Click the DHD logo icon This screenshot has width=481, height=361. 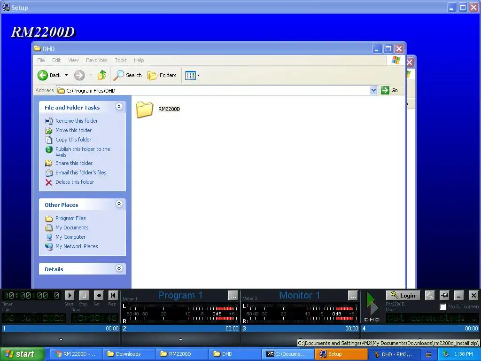[x=372, y=307]
